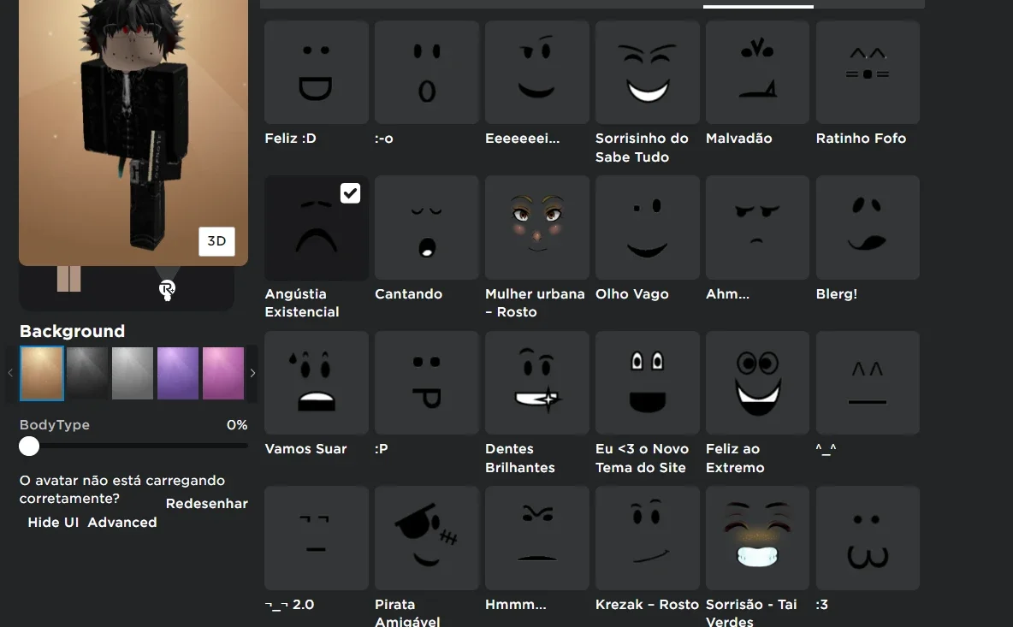Open the Ratinho Fofo item name link
Viewport: 1013px width, 627px height.
(x=861, y=139)
